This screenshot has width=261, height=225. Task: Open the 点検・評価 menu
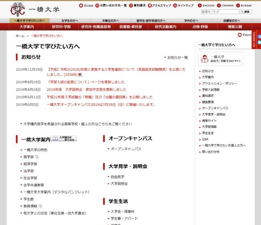200,27
